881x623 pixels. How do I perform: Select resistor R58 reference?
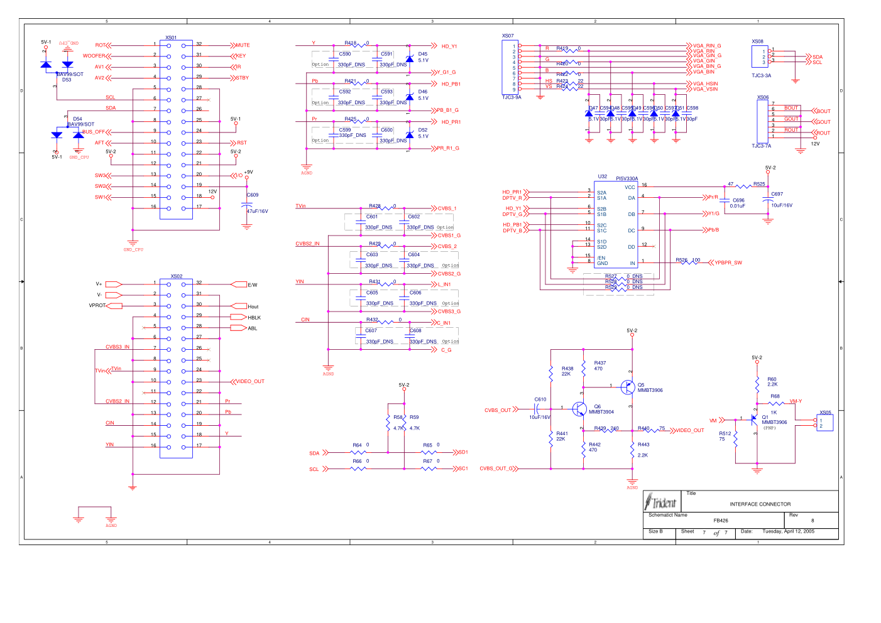398,417
